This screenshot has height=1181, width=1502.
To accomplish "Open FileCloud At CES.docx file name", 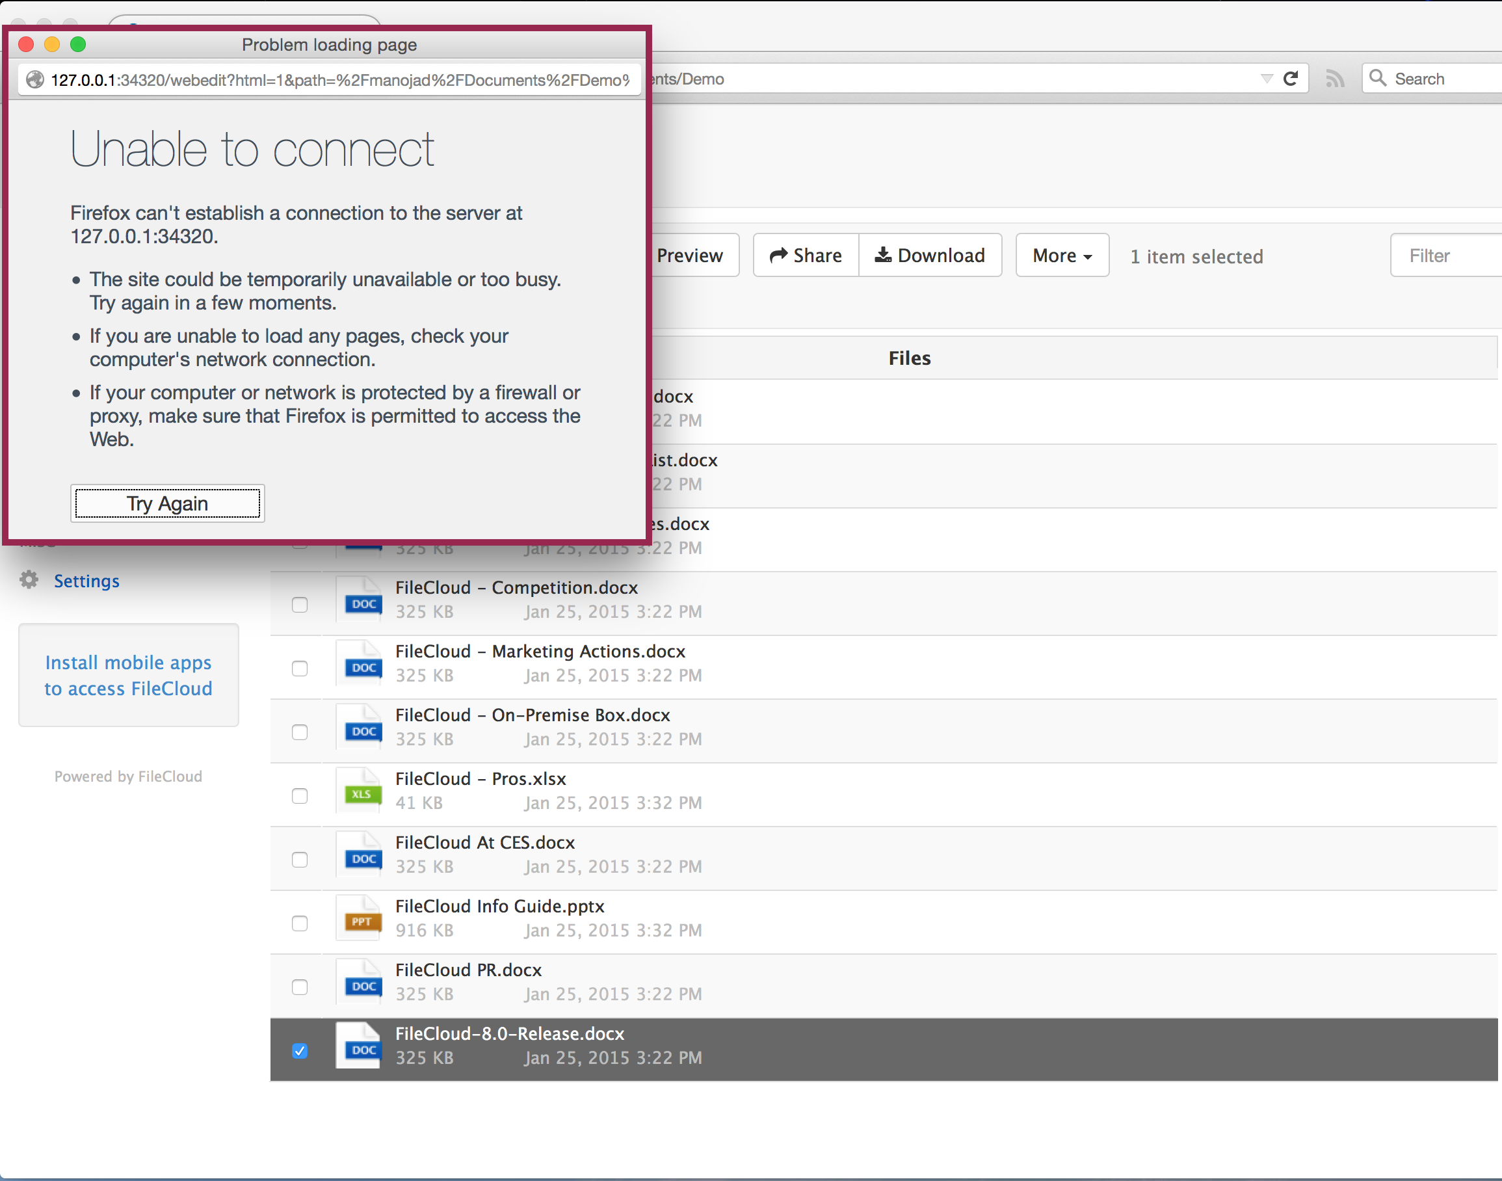I will (x=485, y=842).
